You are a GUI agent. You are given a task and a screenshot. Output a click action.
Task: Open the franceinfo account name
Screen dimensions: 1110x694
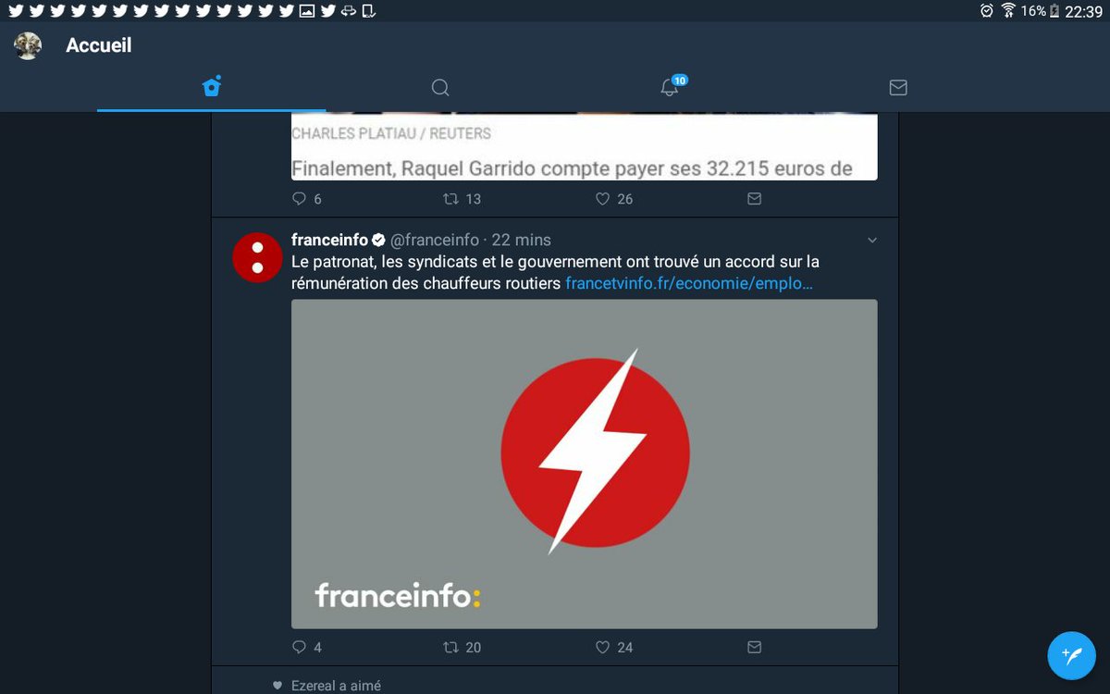[x=330, y=240]
